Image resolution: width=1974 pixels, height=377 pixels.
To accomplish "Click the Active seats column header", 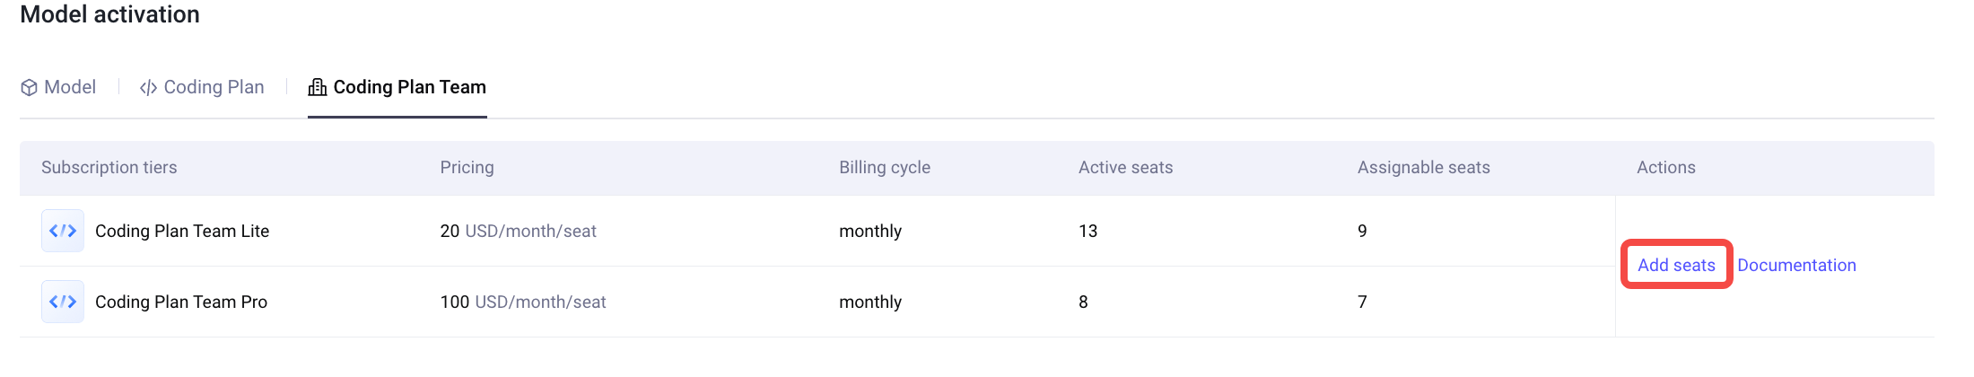I will tap(1125, 167).
